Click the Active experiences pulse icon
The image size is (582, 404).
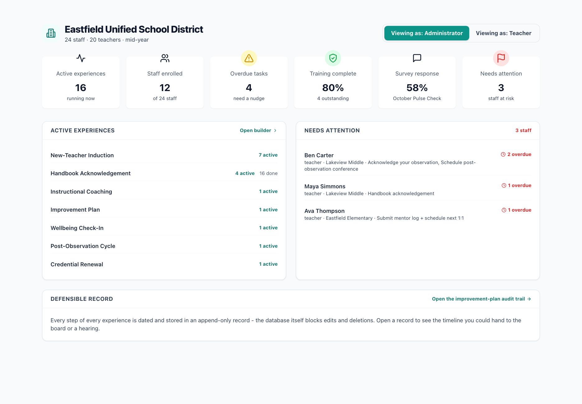coord(81,58)
